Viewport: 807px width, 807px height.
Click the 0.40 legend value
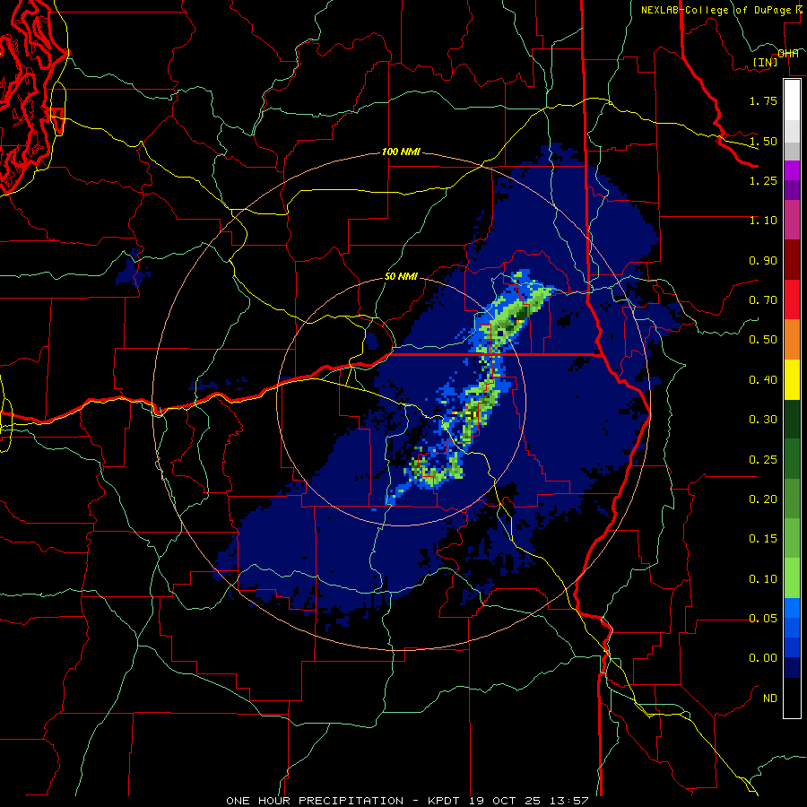763,380
